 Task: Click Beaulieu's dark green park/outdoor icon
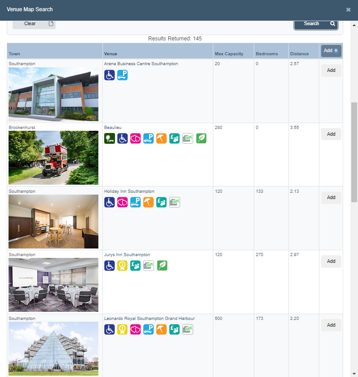pyautogui.click(x=109, y=138)
